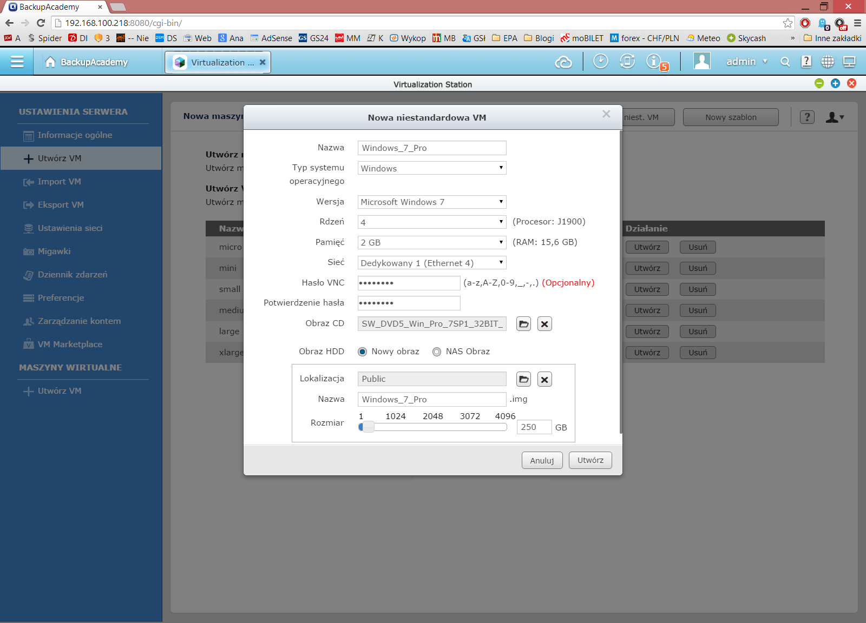Click the disk size GB value field
Screen dimensions: 866x623
coord(534,427)
